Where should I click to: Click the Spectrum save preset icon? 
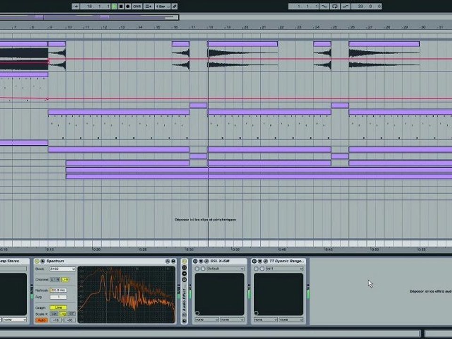[173, 261]
